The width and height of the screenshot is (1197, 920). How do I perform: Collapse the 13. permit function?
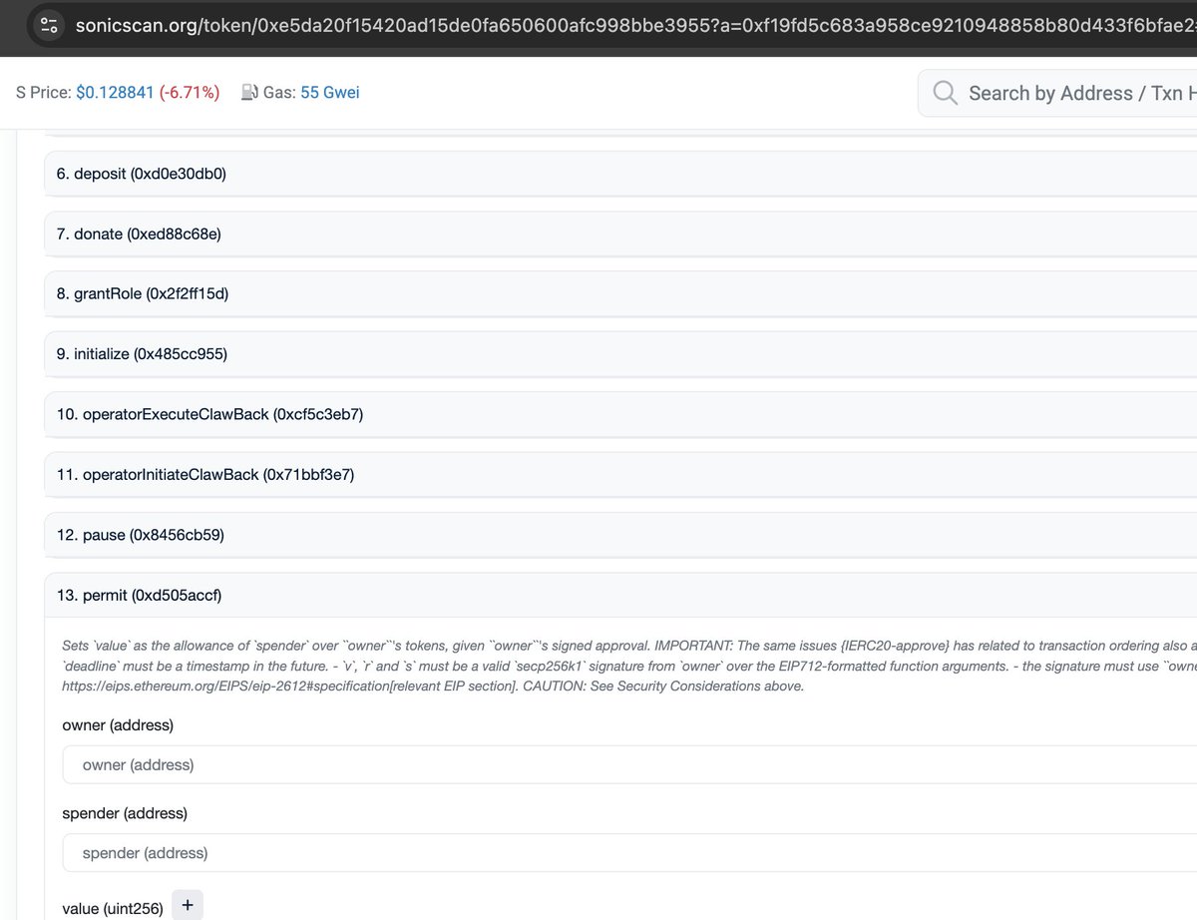(620, 596)
